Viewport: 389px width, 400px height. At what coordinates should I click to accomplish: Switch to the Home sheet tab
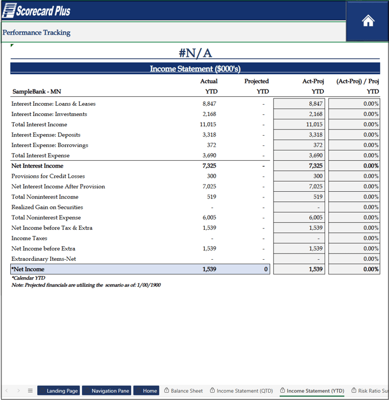pyautogui.click(x=146, y=390)
